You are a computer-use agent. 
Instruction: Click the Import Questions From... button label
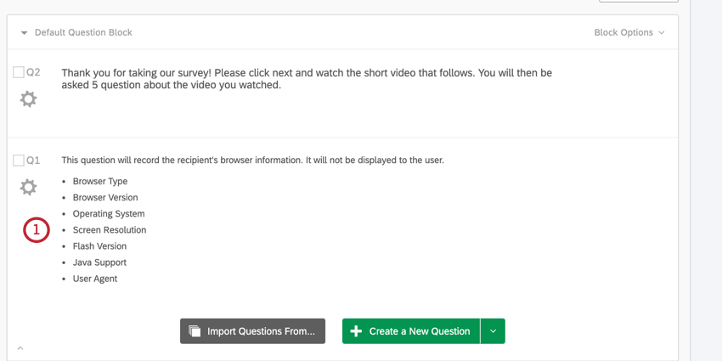click(261, 331)
